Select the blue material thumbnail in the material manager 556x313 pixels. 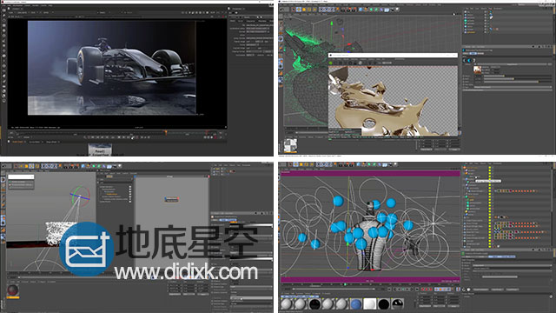(x=355, y=304)
